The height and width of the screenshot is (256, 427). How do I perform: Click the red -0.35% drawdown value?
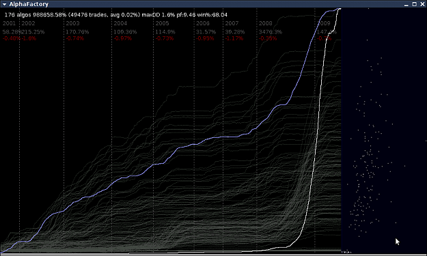[268, 38]
